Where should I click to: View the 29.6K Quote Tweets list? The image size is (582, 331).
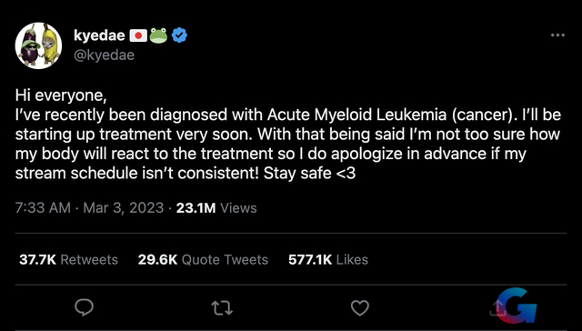[203, 260]
